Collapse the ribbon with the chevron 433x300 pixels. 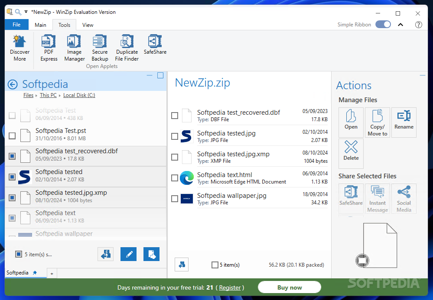click(400, 25)
